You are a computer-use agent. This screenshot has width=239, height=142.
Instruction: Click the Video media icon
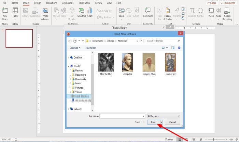click(211, 11)
